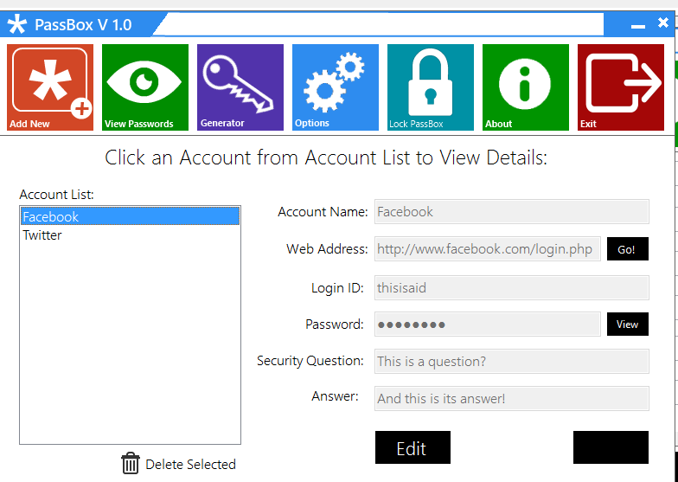678x482 pixels.
Task: Click the Exit tile
Action: pos(621,87)
